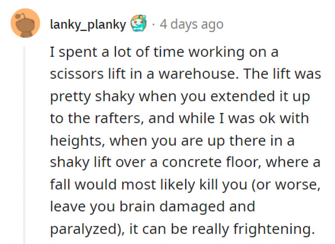The width and height of the screenshot is (335, 244).
Task: Click the word "concrete" in the comment
Action: (191, 163)
